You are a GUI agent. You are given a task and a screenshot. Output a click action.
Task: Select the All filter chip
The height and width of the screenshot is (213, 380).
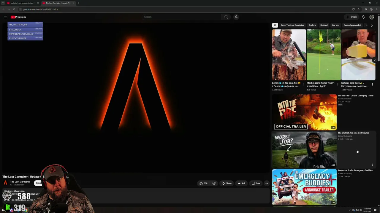click(275, 25)
